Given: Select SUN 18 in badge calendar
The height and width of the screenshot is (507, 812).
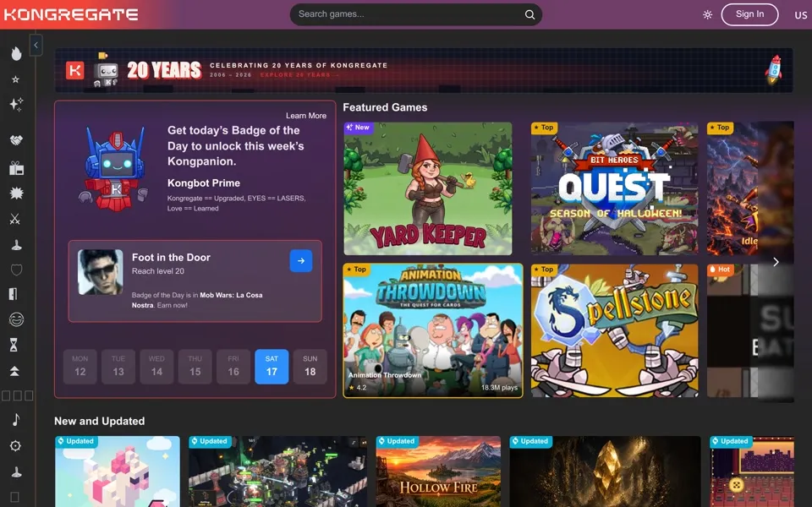Looking at the screenshot, I should pos(310,366).
